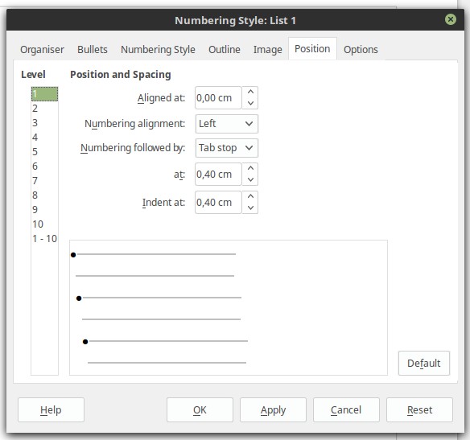Select the Outline tab
470x440 pixels.
[x=225, y=49]
